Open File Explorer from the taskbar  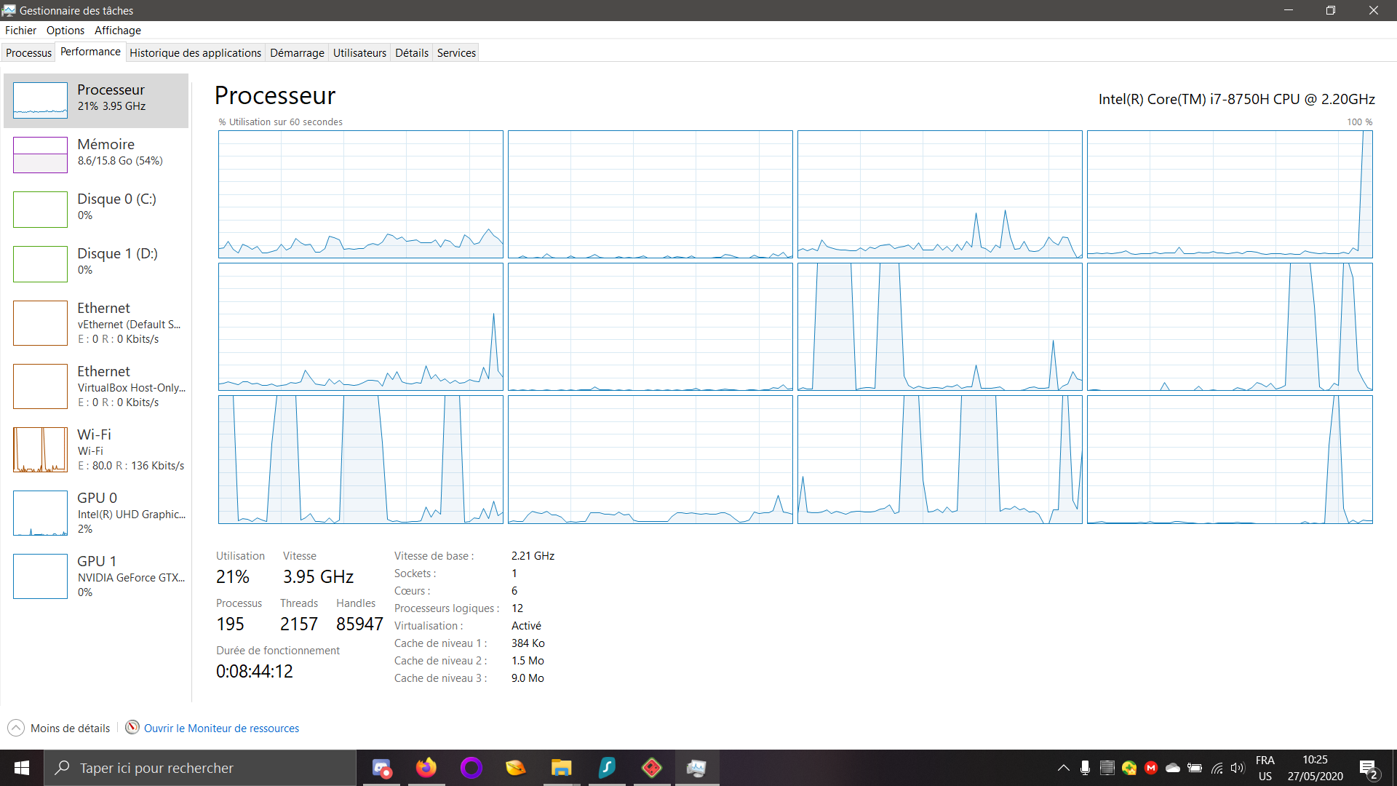pos(561,768)
